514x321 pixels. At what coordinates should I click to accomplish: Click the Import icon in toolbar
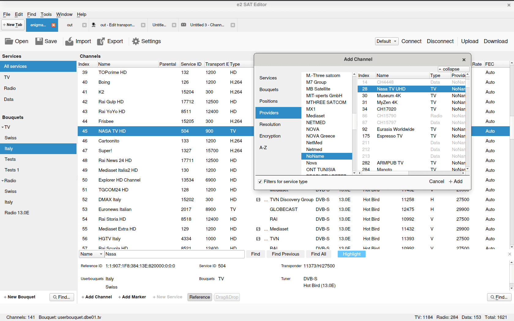tap(69, 41)
